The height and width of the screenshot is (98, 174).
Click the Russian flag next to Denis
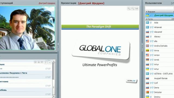tap(147, 88)
